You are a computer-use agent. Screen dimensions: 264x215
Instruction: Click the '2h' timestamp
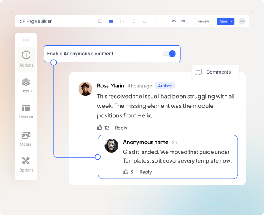175,142
